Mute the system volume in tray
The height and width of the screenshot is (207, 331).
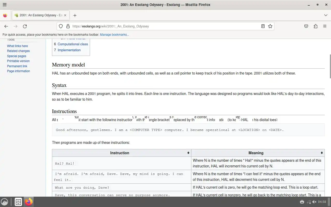(x=314, y=202)
